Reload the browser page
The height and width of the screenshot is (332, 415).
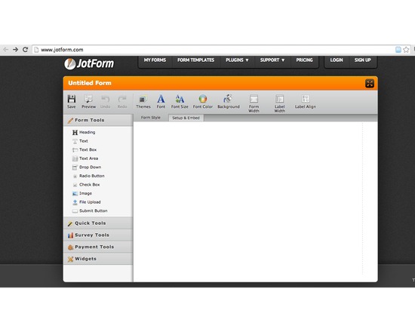[25, 50]
